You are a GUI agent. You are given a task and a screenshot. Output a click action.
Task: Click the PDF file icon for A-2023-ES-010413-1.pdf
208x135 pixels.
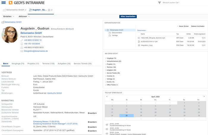[139, 42]
